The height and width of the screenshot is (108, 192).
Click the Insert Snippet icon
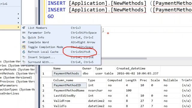[24, 57]
